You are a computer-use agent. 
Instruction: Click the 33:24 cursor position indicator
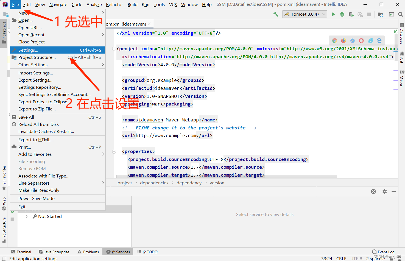327,259
